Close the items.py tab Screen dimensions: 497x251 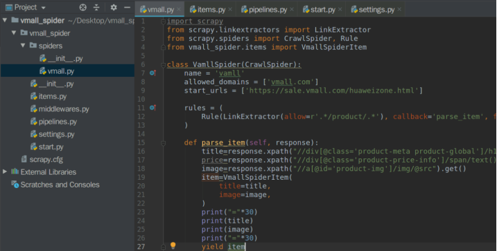point(230,10)
